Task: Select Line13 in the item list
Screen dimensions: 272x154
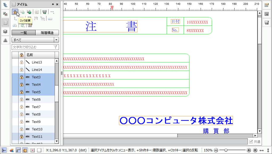Action: tap(37, 62)
